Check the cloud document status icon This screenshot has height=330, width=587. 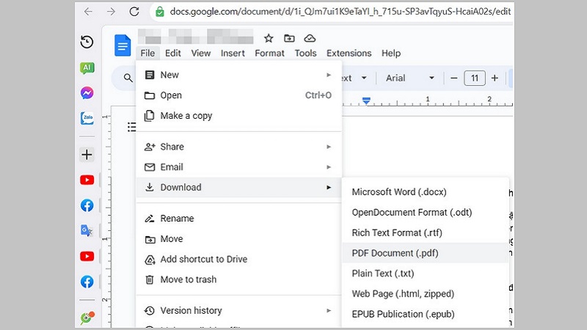(310, 38)
